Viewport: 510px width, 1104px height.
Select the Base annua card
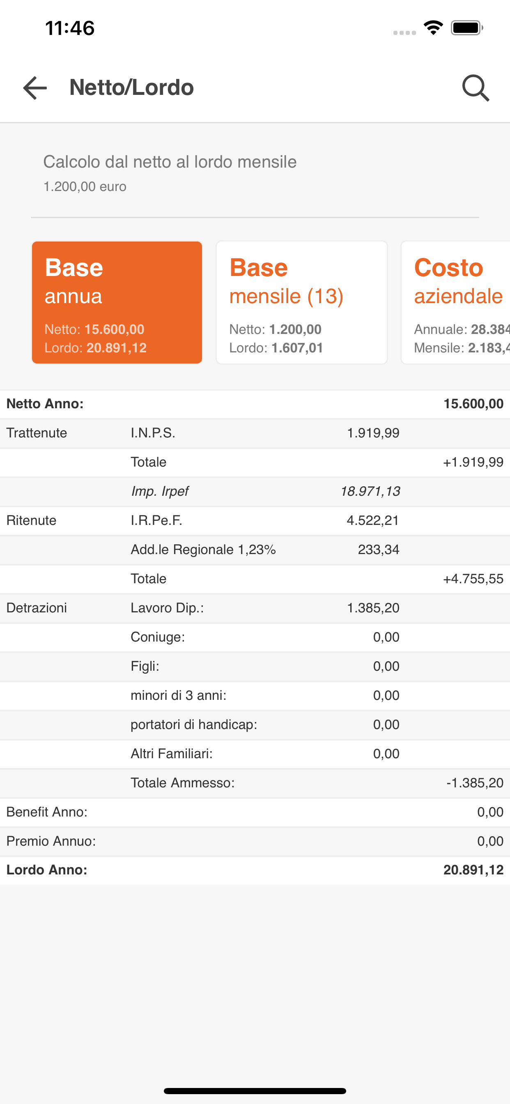coord(117,303)
